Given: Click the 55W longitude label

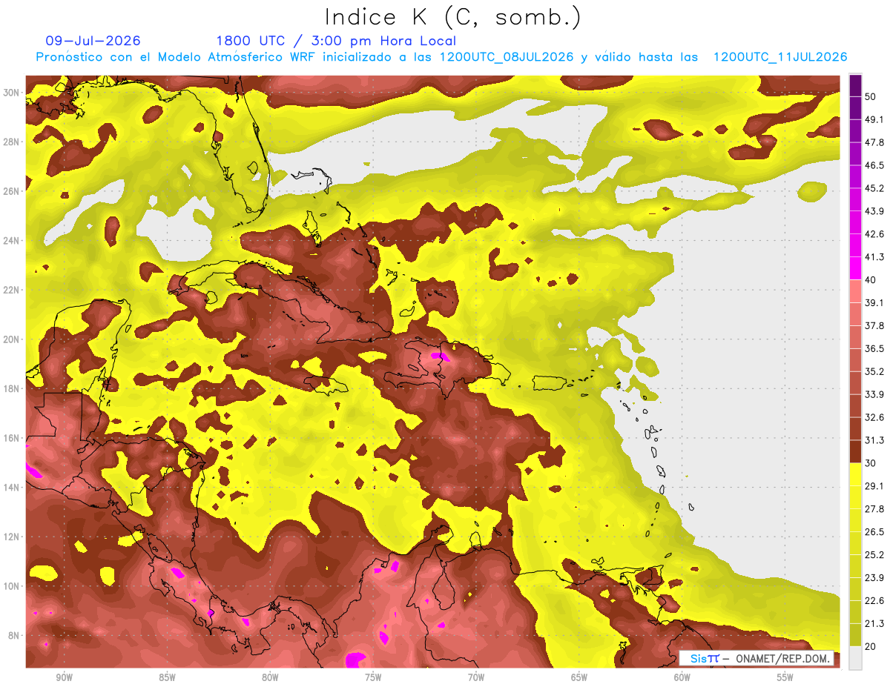Looking at the screenshot, I should coord(785,677).
